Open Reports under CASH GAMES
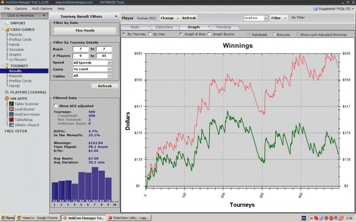Viewport: 356px width, 222px height. point(15,35)
